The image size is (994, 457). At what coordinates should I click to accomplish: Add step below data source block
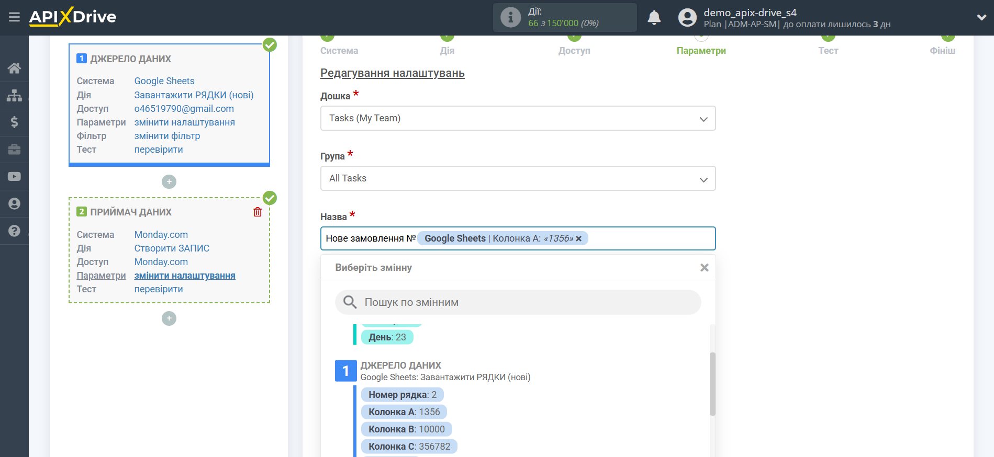[x=169, y=181]
